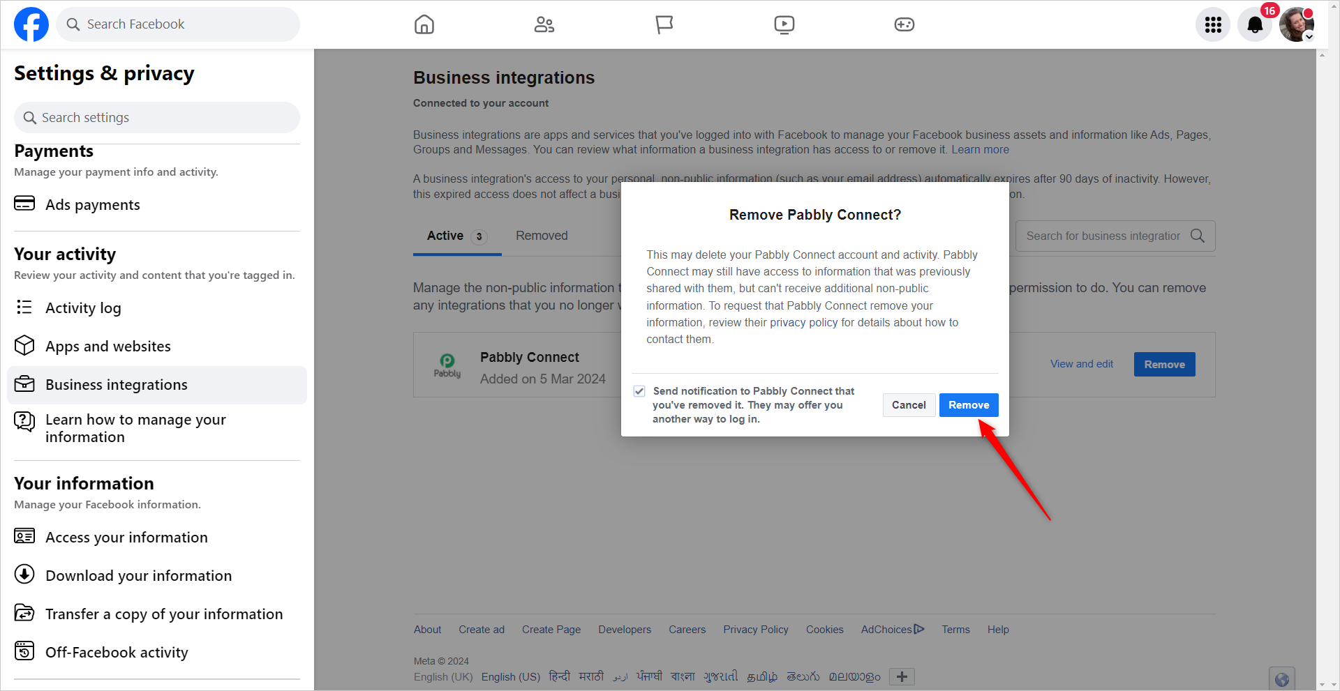Open Download your information
Image resolution: width=1340 pixels, height=691 pixels.
click(157, 575)
